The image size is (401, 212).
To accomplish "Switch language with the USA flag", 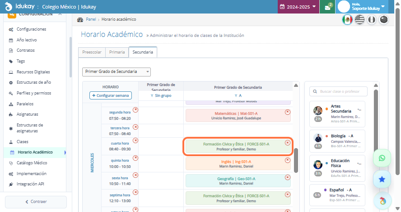I will pyautogui.click(x=359, y=20).
